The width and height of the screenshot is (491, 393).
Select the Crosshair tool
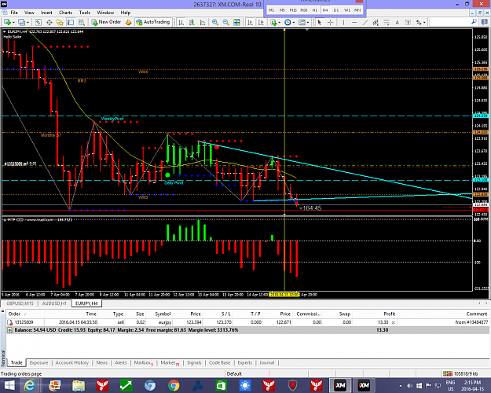[330, 22]
